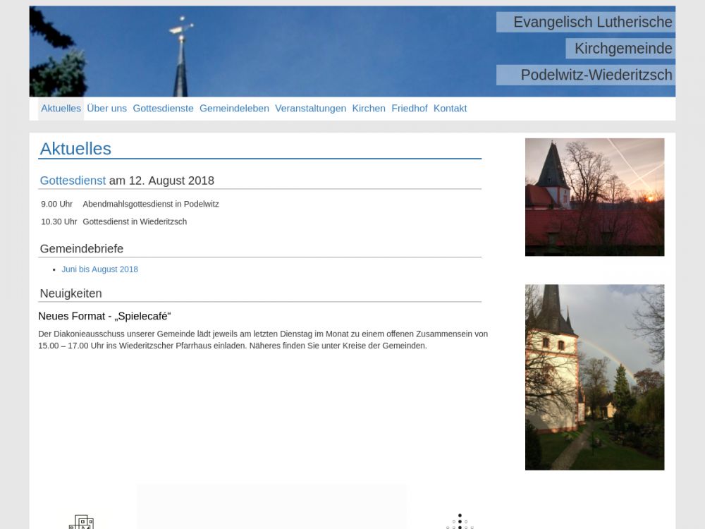
Task: Open the Juni bis August 2018 Gemeindebrief
Action: pos(99,269)
